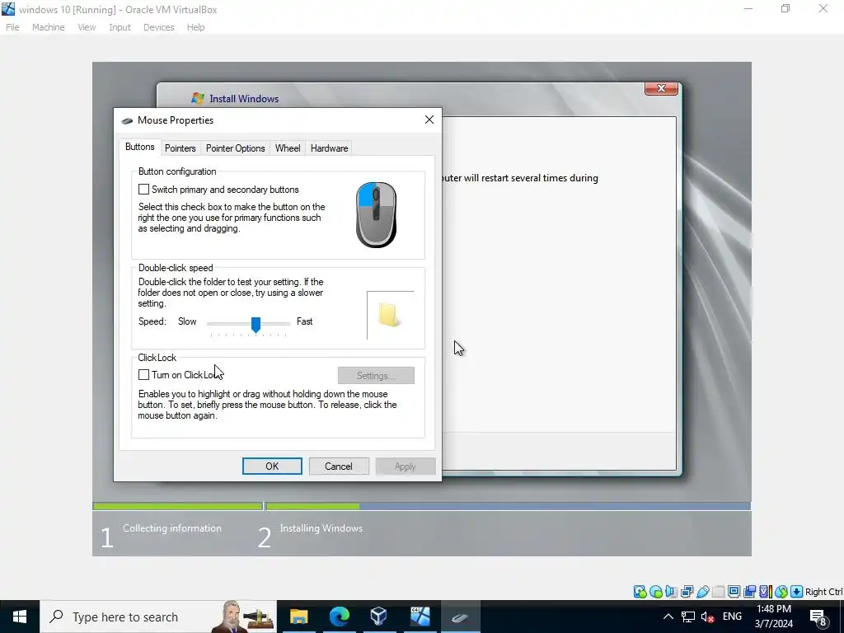Click the mouse image in Button configuration
The height and width of the screenshot is (633, 844).
[x=376, y=215]
